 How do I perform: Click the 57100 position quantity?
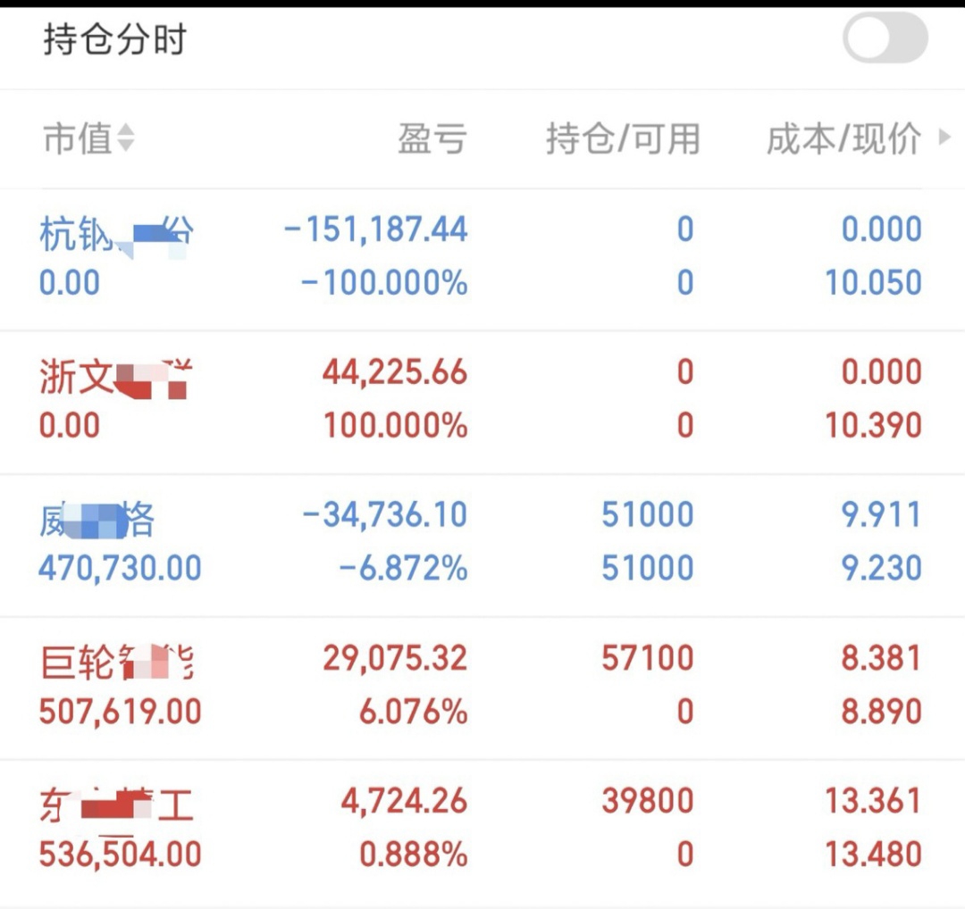coord(647,658)
